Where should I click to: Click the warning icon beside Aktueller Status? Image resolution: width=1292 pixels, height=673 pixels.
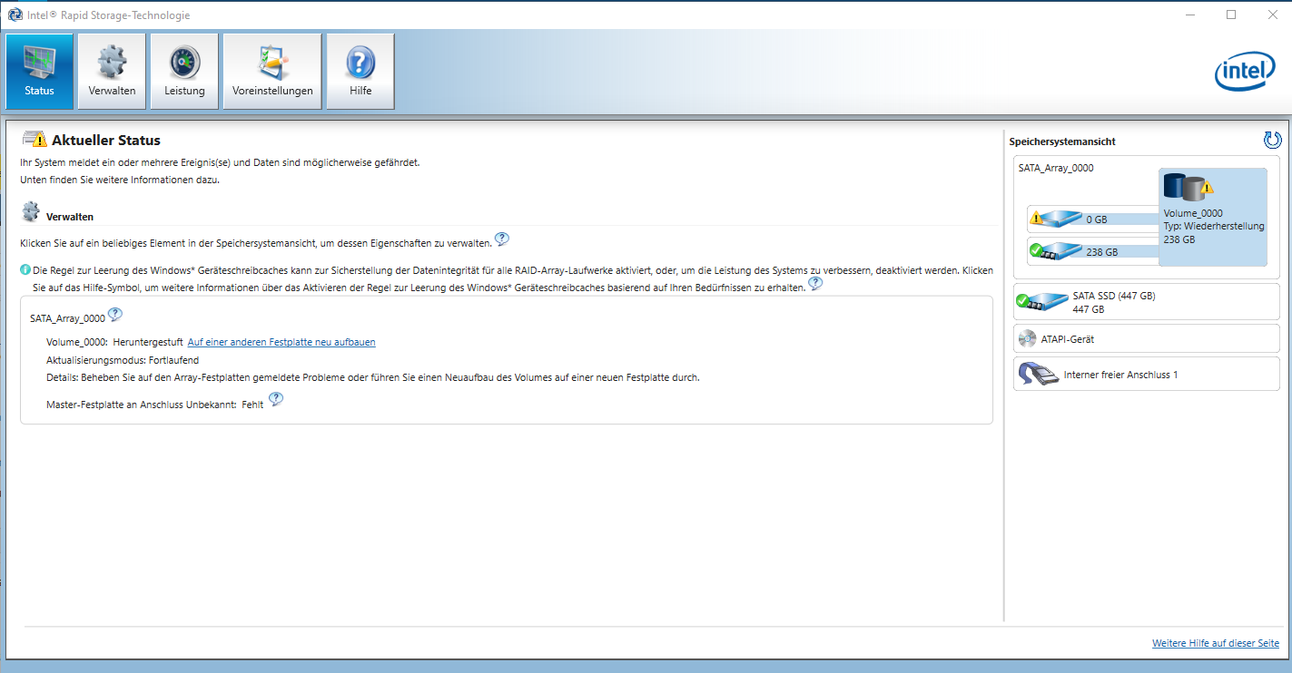coord(35,140)
